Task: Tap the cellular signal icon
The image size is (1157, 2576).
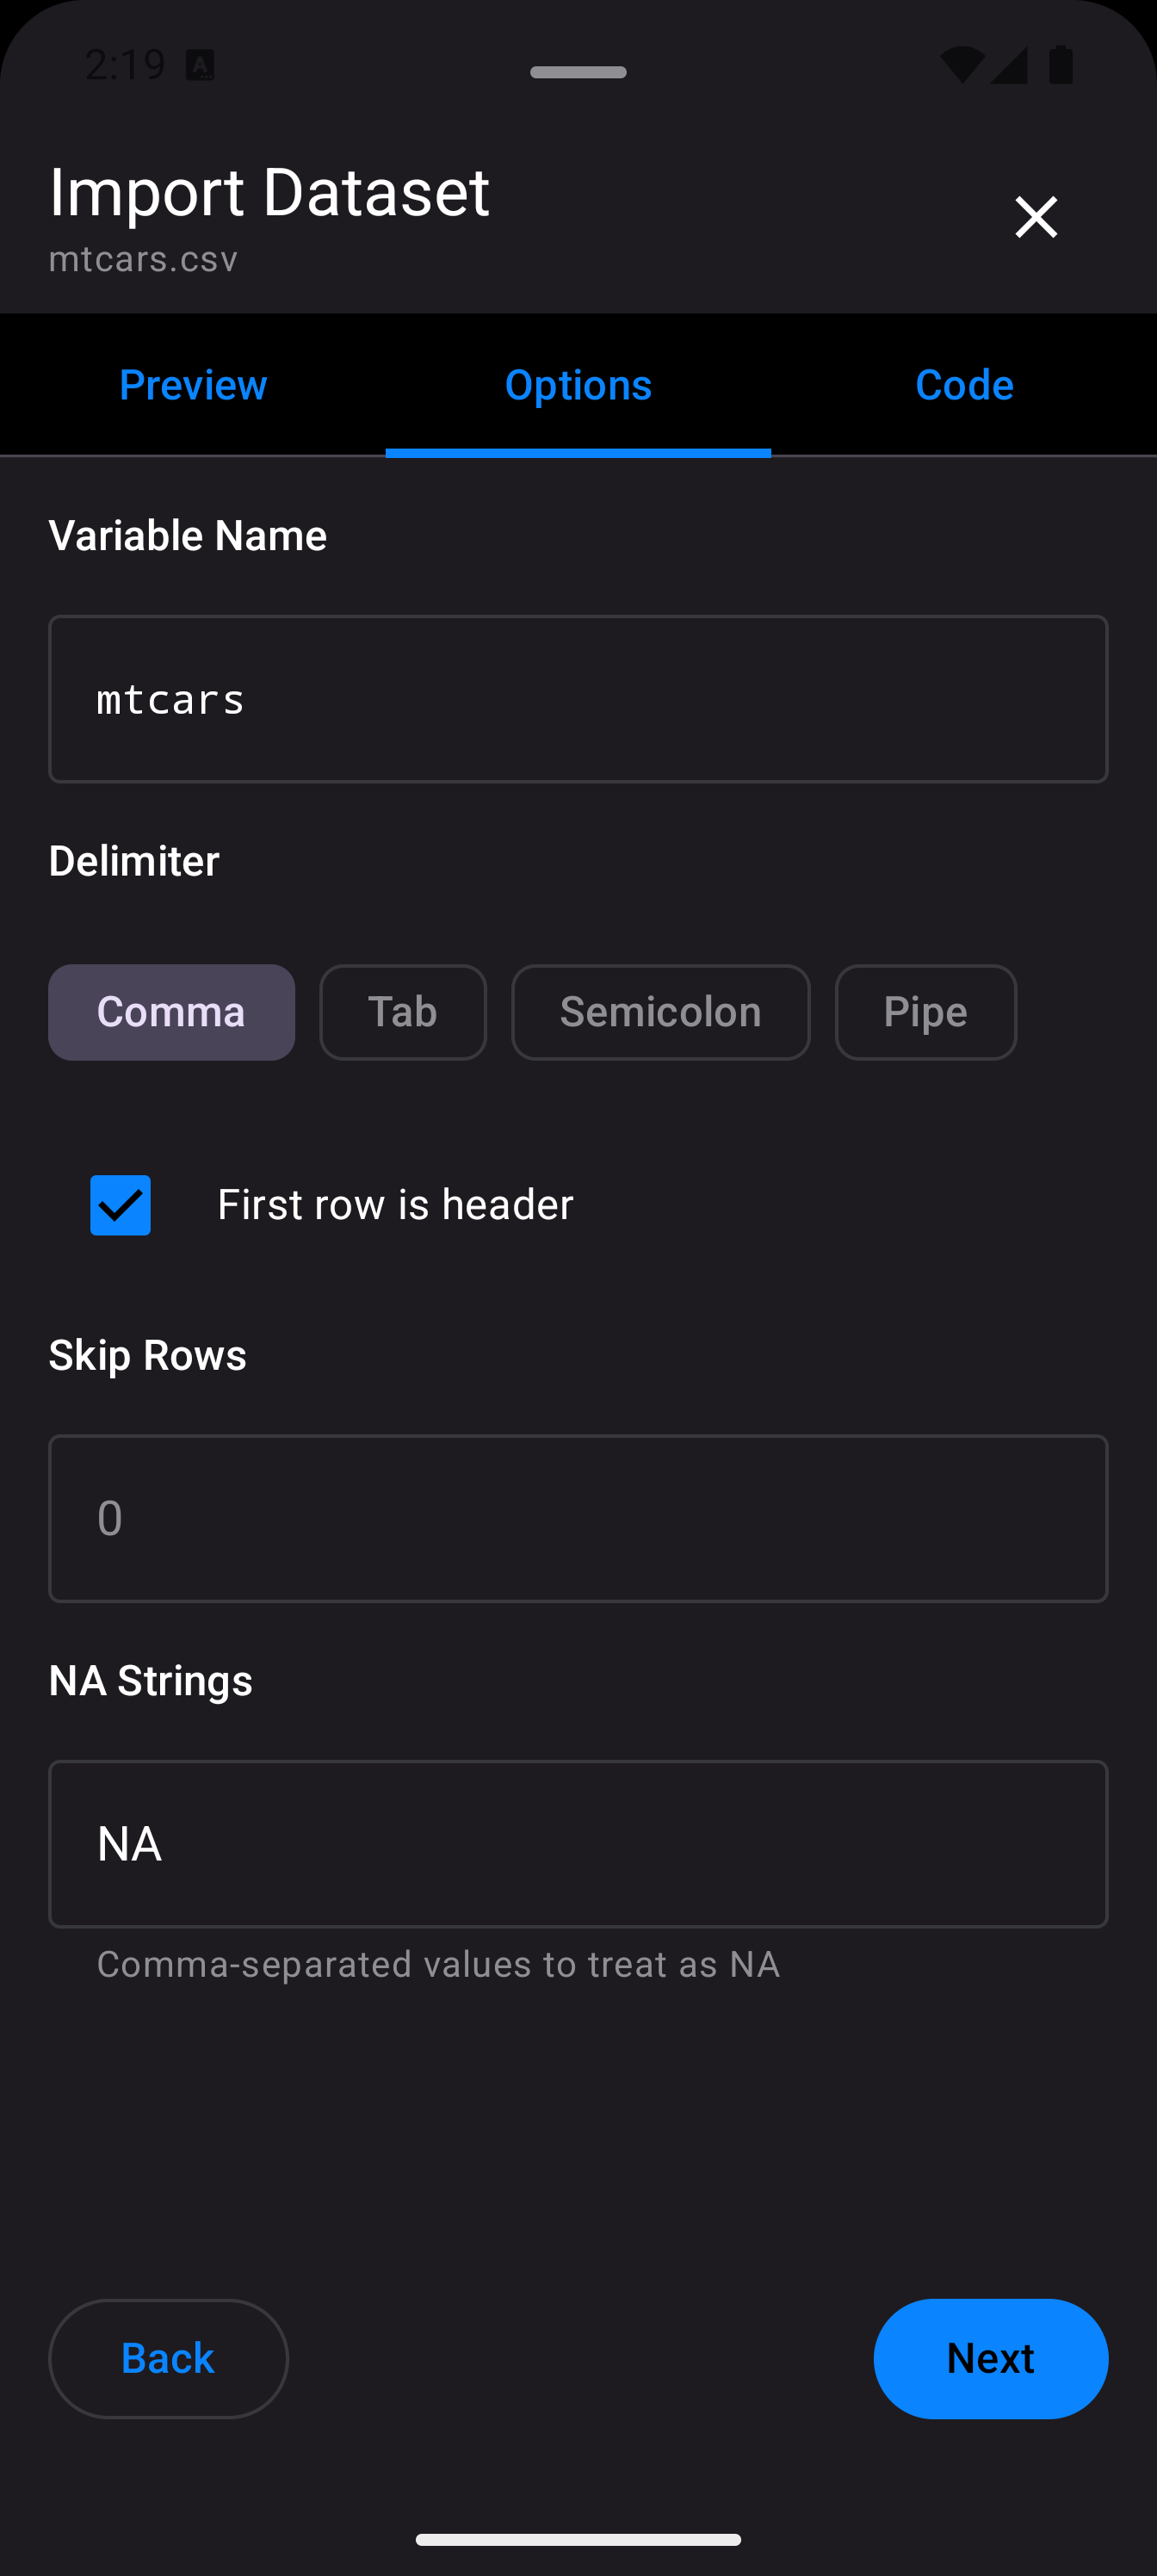Action: tap(1009, 65)
